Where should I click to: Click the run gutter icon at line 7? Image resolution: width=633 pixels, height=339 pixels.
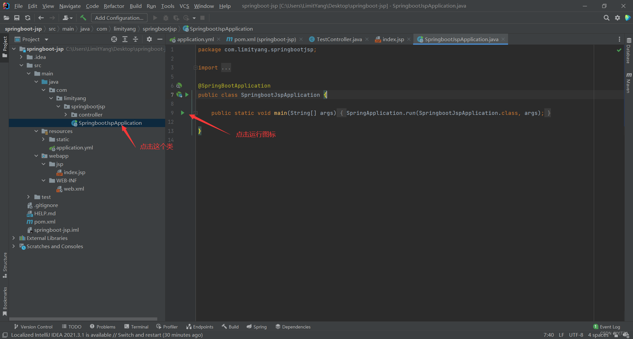187,95
